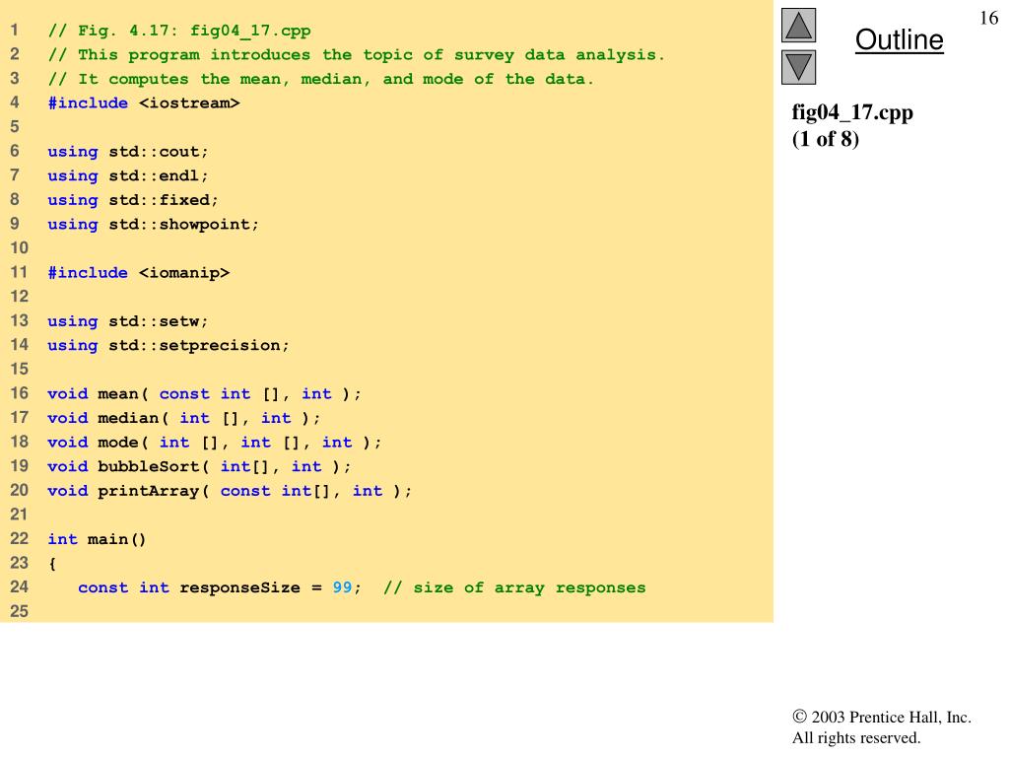This screenshot has width=1009, height=757.
Task: Select the void bubbleSort prototype line
Action: [199, 466]
